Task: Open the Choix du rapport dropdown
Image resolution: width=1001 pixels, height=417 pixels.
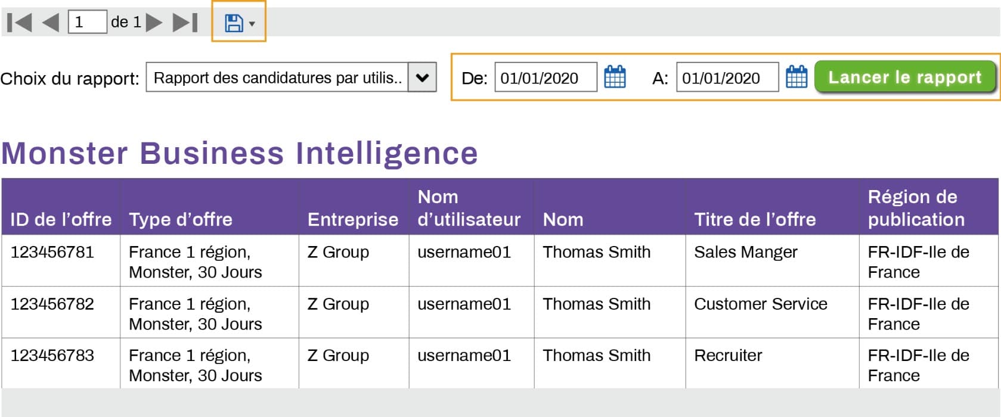Action: click(291, 77)
